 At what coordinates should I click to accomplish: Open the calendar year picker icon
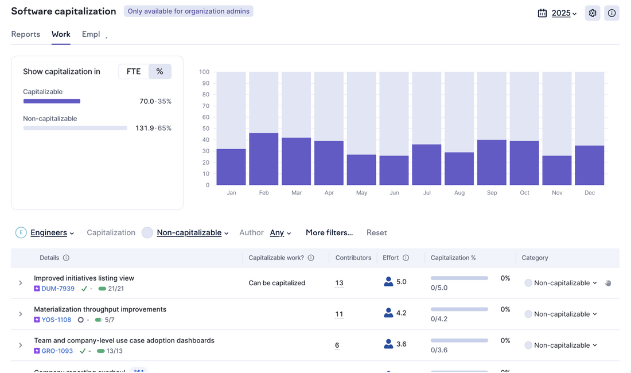click(x=542, y=13)
